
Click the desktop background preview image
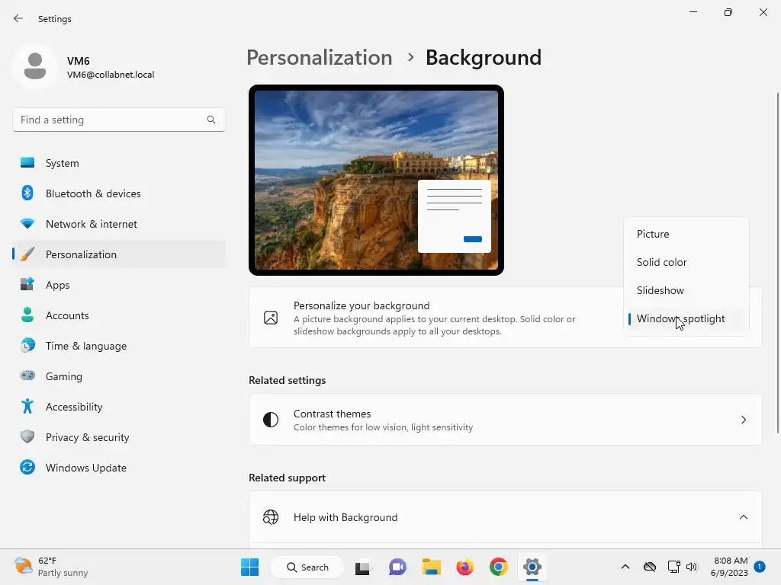click(376, 180)
